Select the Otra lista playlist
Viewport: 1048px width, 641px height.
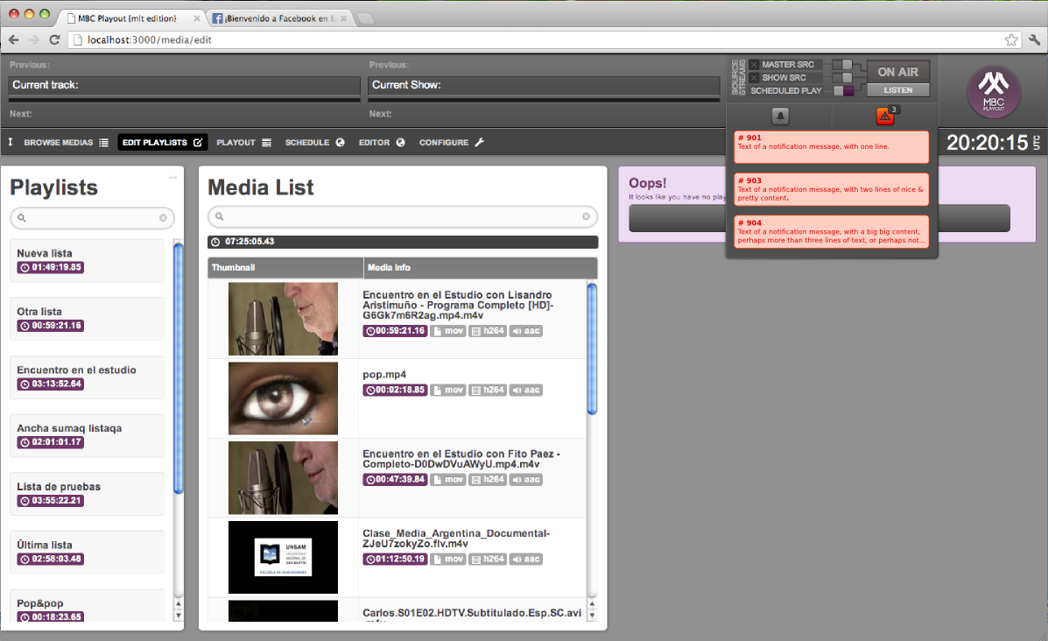tap(87, 319)
